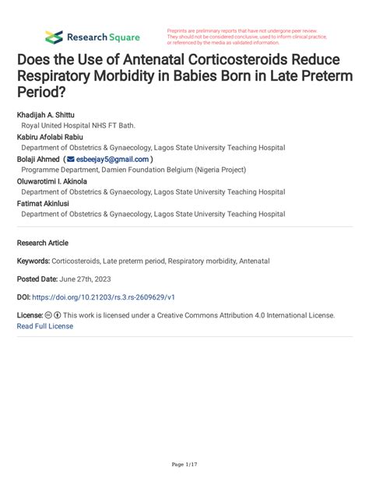Screen dimensions: 369x477
Task: Select author name Bolaji Ahmed
Action: pos(38,160)
